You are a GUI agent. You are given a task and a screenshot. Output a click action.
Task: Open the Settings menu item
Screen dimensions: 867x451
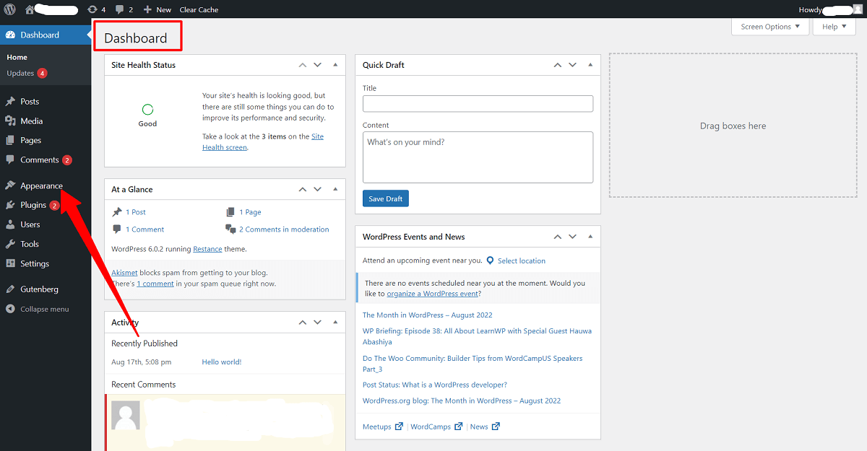click(33, 263)
